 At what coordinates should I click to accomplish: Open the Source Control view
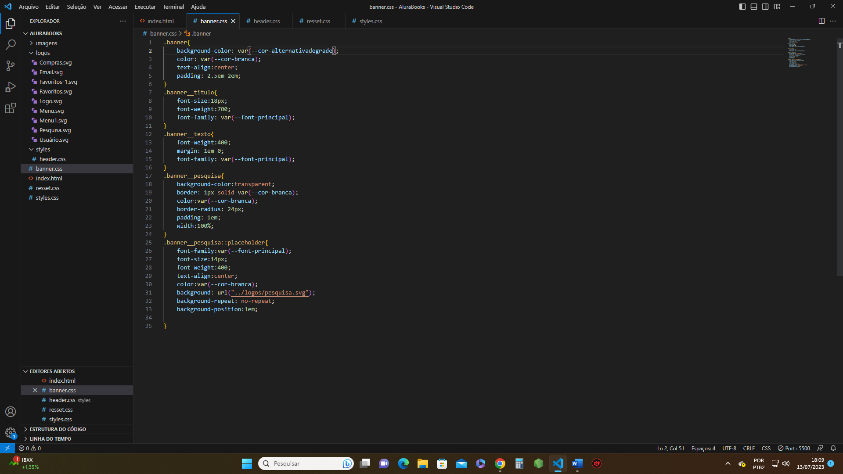point(11,66)
